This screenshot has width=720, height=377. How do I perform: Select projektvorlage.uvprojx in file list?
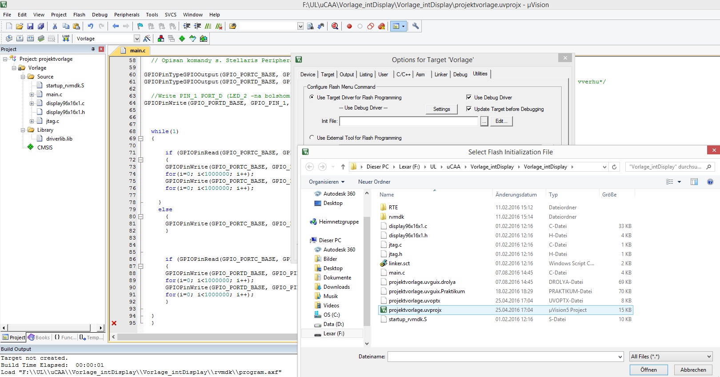[x=415, y=310]
